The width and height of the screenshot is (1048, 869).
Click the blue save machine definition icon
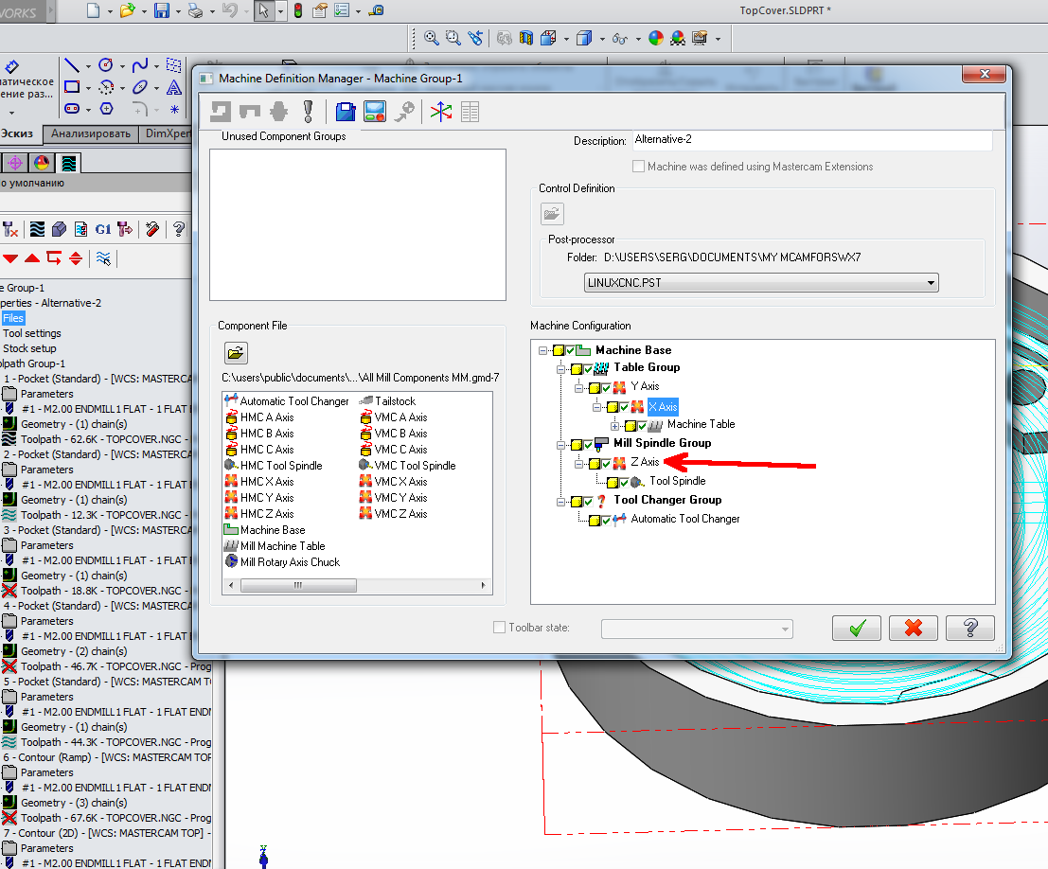pos(345,112)
